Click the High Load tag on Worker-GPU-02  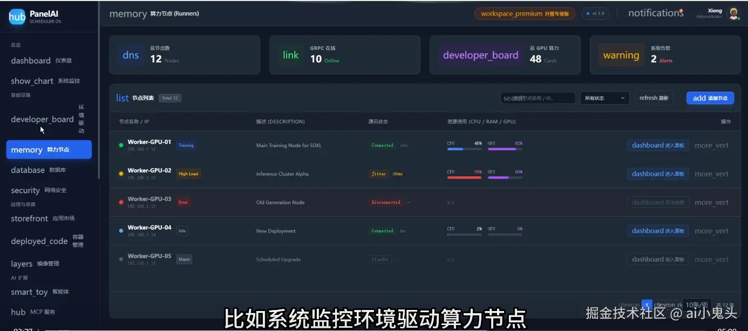[188, 174]
